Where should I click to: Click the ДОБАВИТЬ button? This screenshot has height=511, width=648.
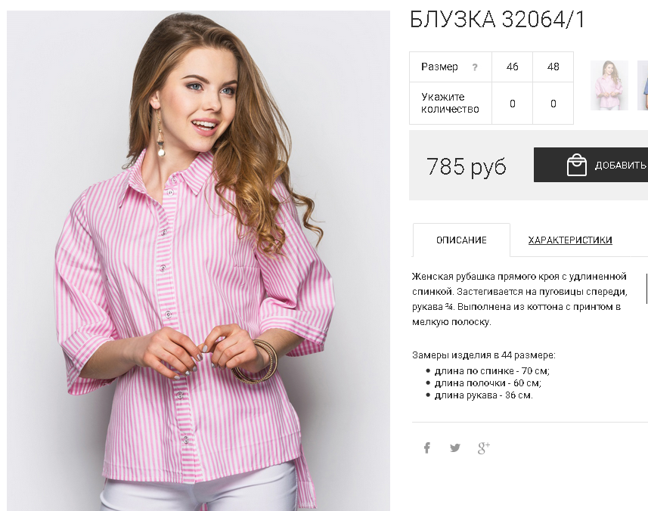point(591,165)
